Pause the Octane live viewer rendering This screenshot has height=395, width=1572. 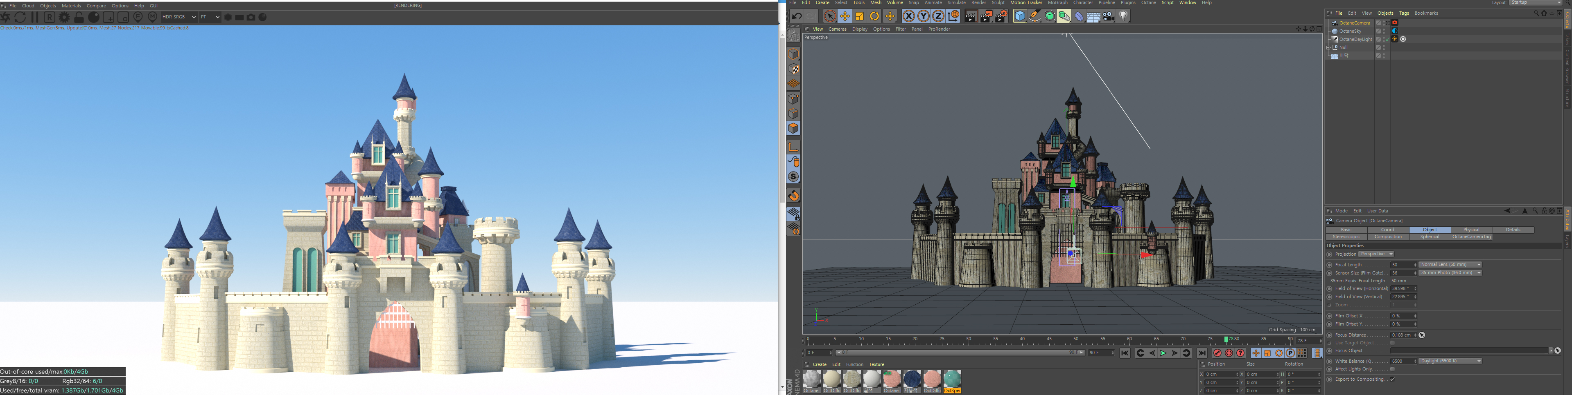pos(35,17)
